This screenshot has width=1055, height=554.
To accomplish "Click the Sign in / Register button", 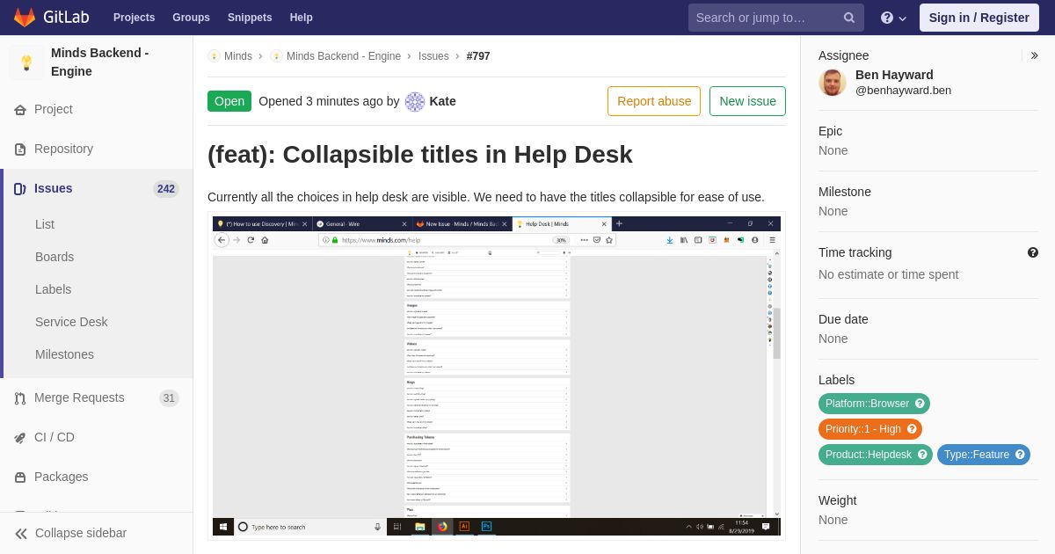I will [x=979, y=18].
